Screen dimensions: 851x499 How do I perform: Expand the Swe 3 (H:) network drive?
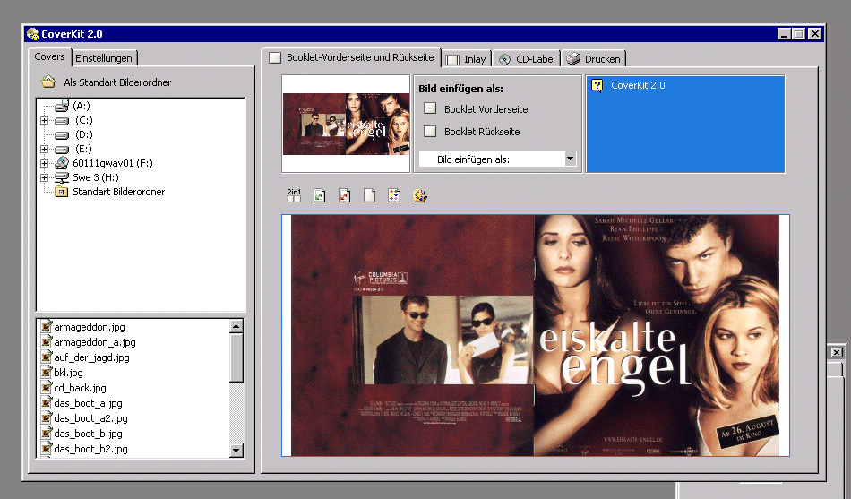click(x=44, y=177)
